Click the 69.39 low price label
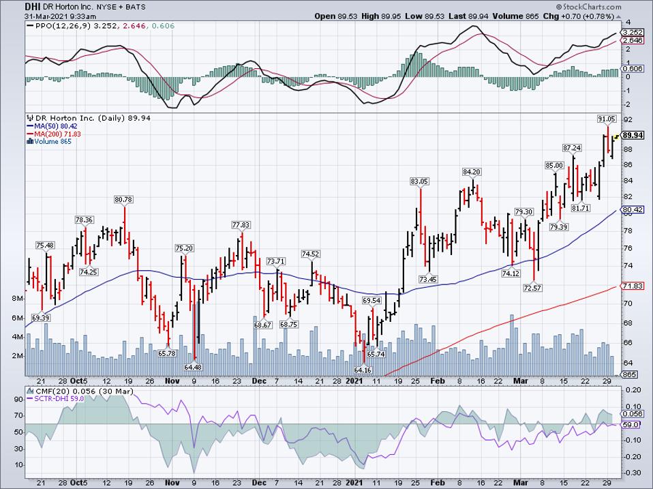653x489 pixels. coord(41,318)
